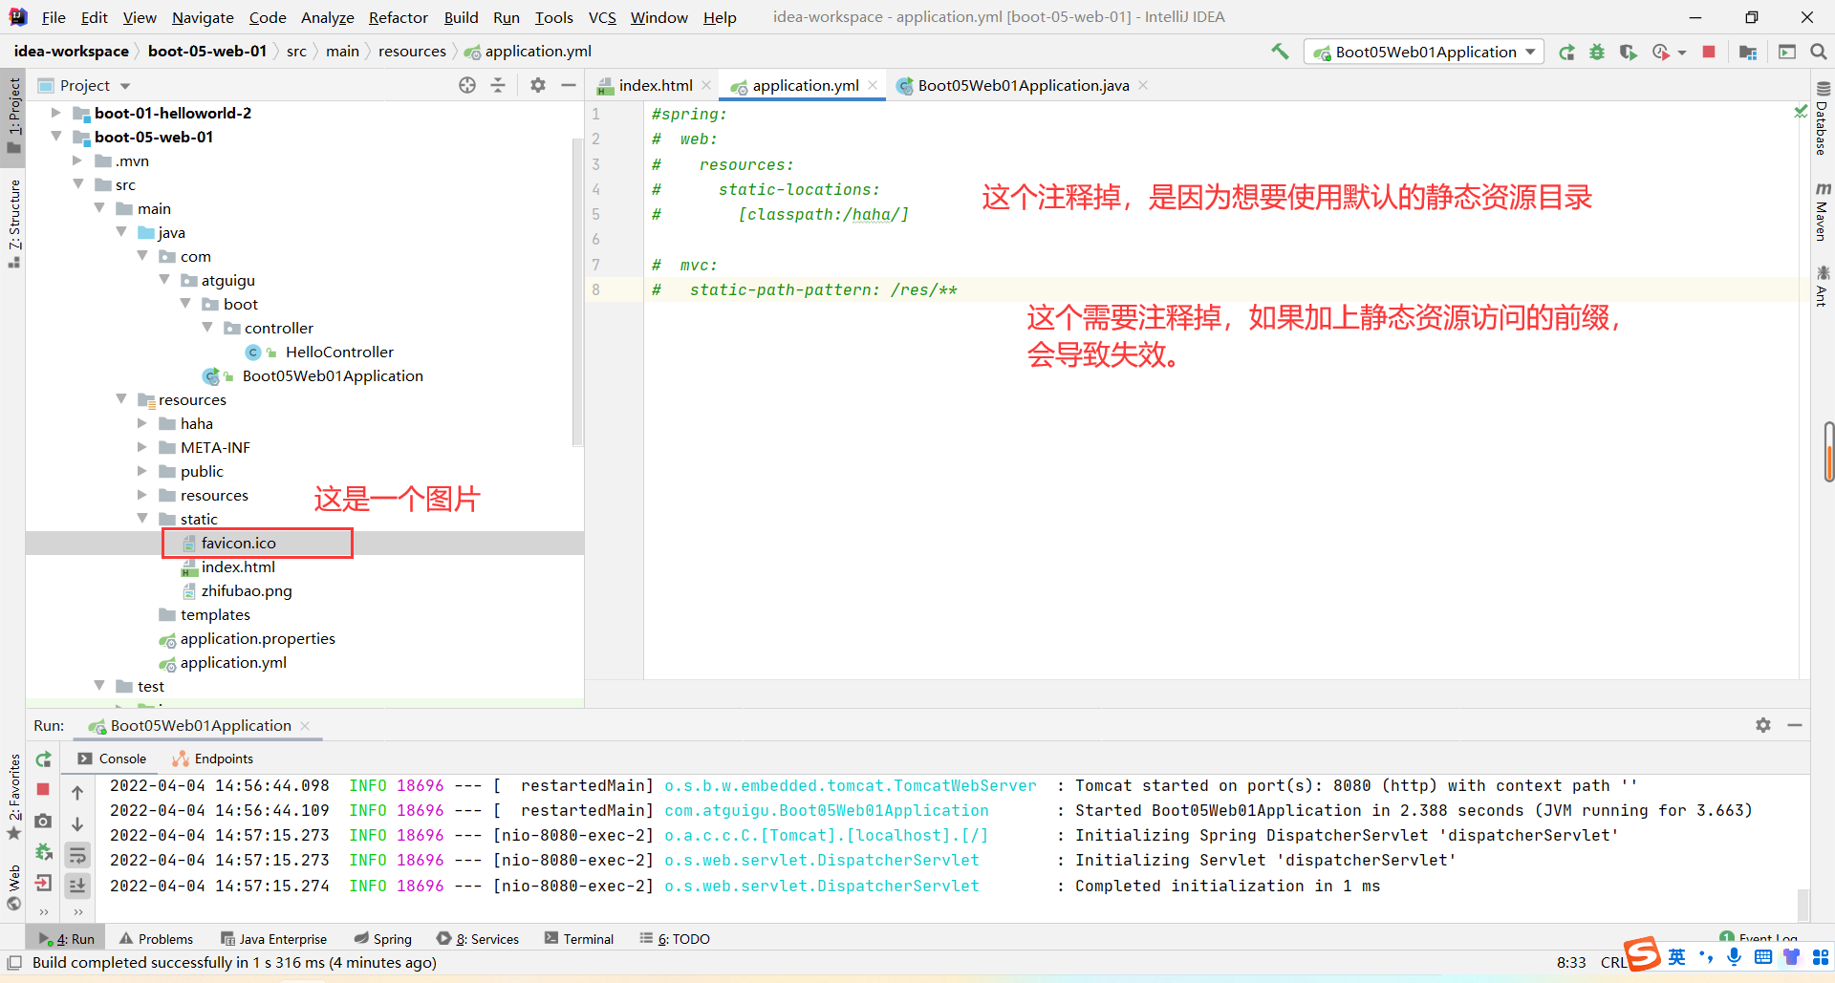Rerun the application from the Run panel

click(44, 759)
